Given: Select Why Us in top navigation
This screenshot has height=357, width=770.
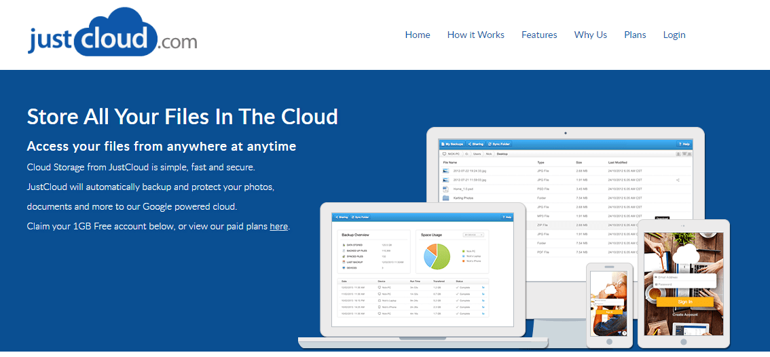Looking at the screenshot, I should pos(591,35).
